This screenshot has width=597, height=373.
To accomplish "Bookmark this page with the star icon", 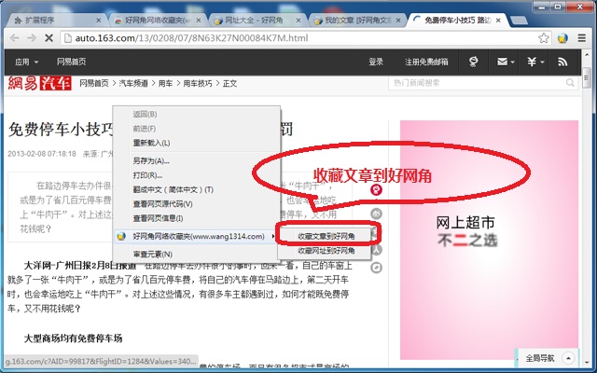I will (543, 38).
